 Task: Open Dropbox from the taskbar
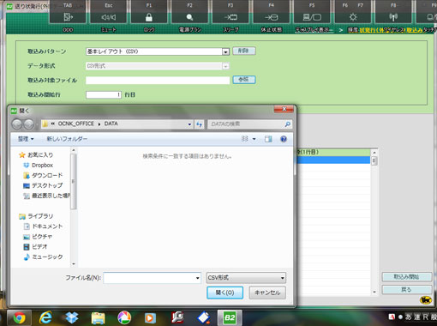tap(72, 317)
